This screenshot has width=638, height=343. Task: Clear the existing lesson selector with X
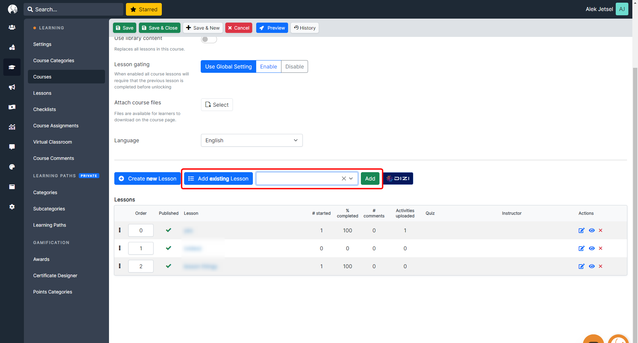coord(344,178)
